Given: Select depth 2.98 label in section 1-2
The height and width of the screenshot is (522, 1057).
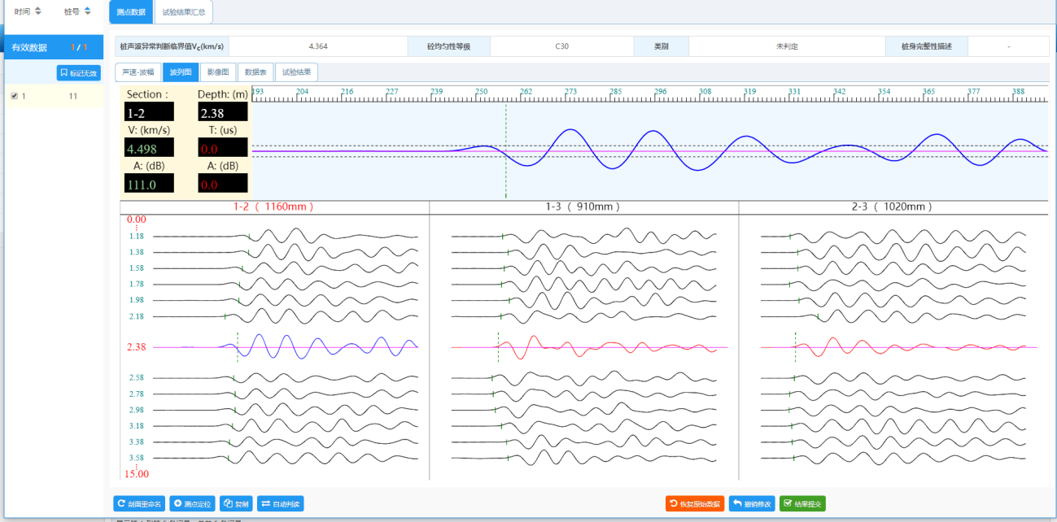Looking at the screenshot, I should pyautogui.click(x=136, y=410).
